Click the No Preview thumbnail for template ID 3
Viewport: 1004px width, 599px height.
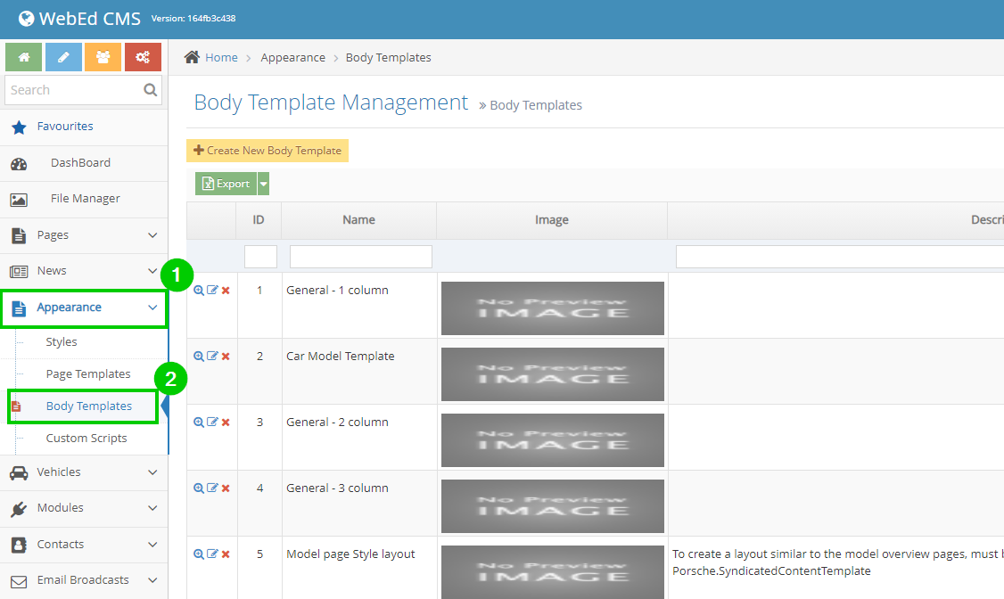tap(552, 439)
